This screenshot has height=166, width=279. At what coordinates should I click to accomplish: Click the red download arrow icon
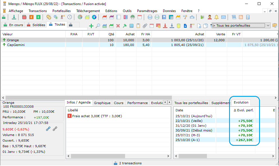[x=165, y=26]
